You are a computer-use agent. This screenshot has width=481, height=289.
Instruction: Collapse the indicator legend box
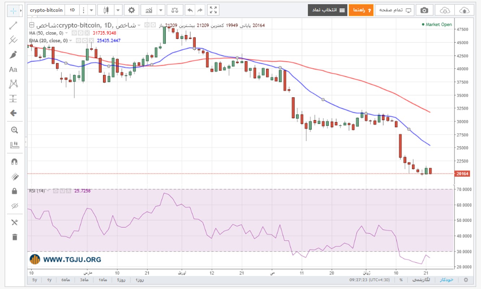pyautogui.click(x=32, y=25)
